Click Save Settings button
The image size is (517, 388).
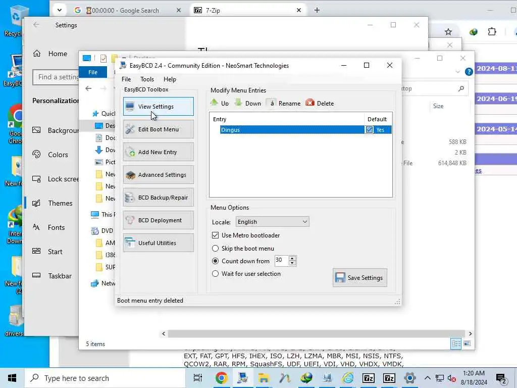[359, 278]
